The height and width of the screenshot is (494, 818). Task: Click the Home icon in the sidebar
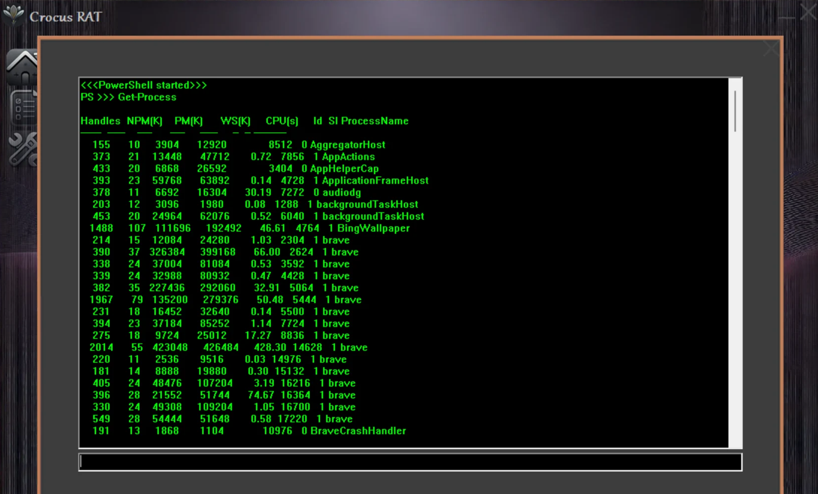pyautogui.click(x=23, y=67)
